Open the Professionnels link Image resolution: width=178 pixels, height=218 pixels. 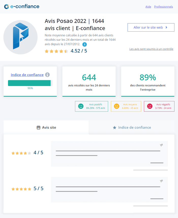[x=164, y=7]
